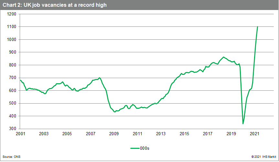This screenshot has height=162, width=279.
Task: Click the record-high peak of the green line
Action: [x=257, y=27]
